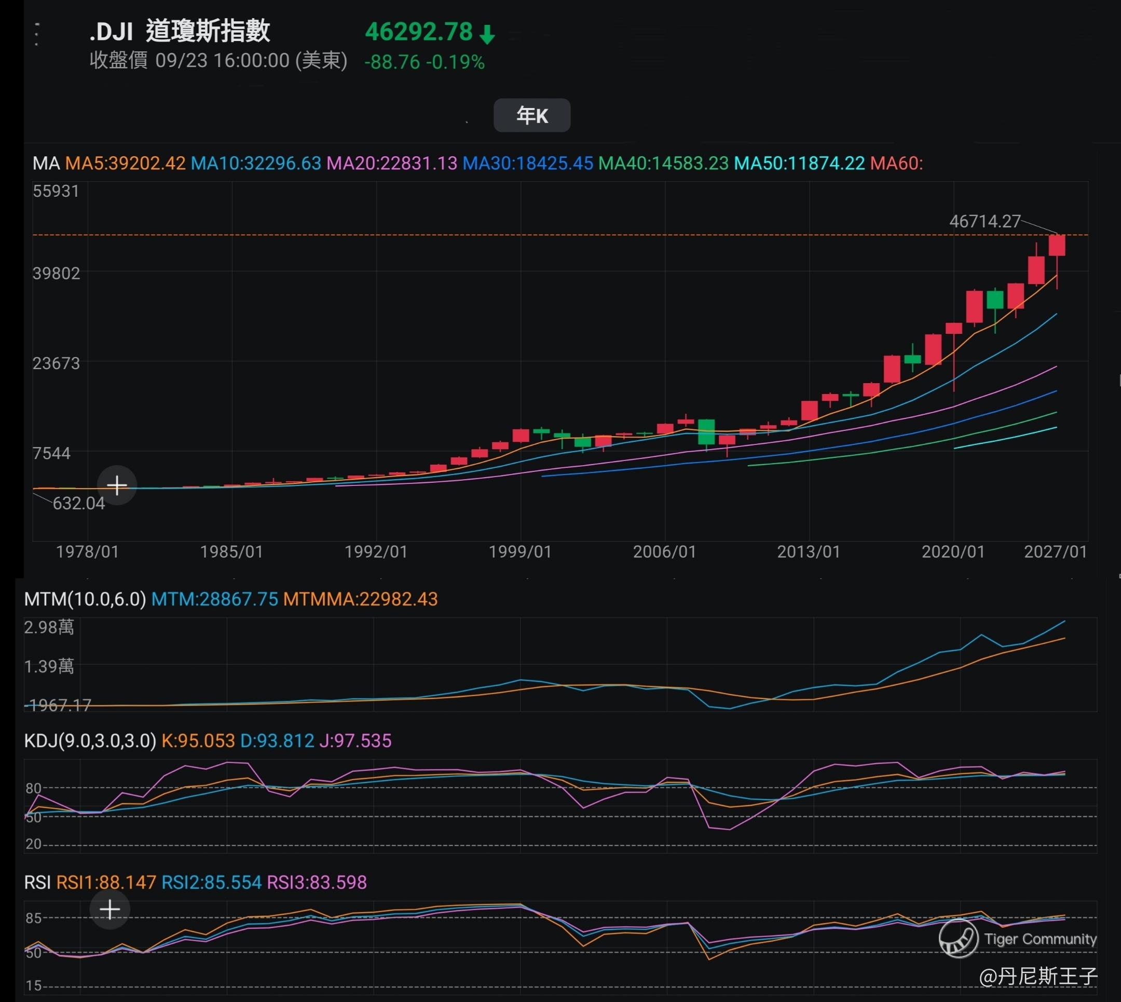Click the @丹尼斯王子 username link

1037,976
